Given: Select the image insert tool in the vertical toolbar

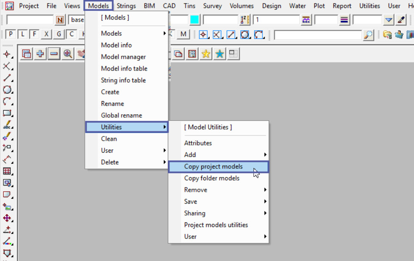Looking at the screenshot, I should (7, 207).
